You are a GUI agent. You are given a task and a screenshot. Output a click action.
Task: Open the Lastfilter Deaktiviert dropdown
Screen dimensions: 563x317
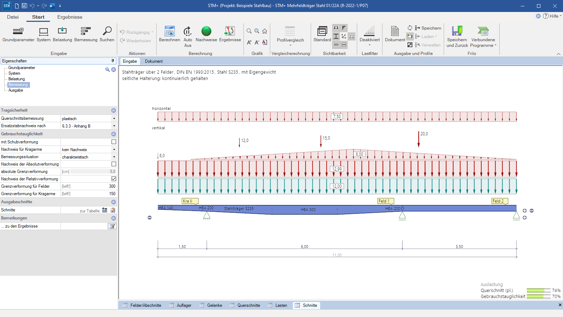tap(369, 37)
